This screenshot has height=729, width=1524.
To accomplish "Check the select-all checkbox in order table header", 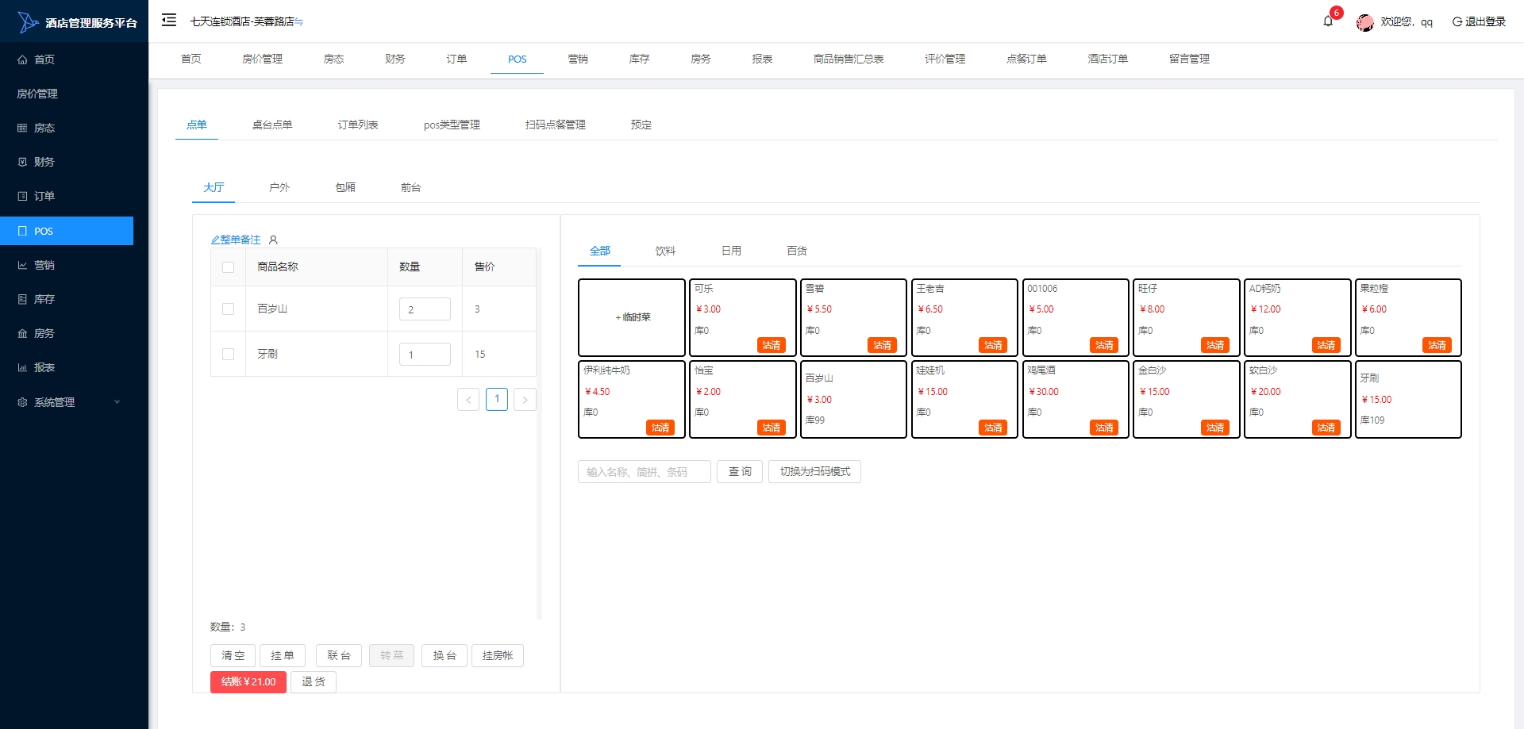I will click(229, 267).
